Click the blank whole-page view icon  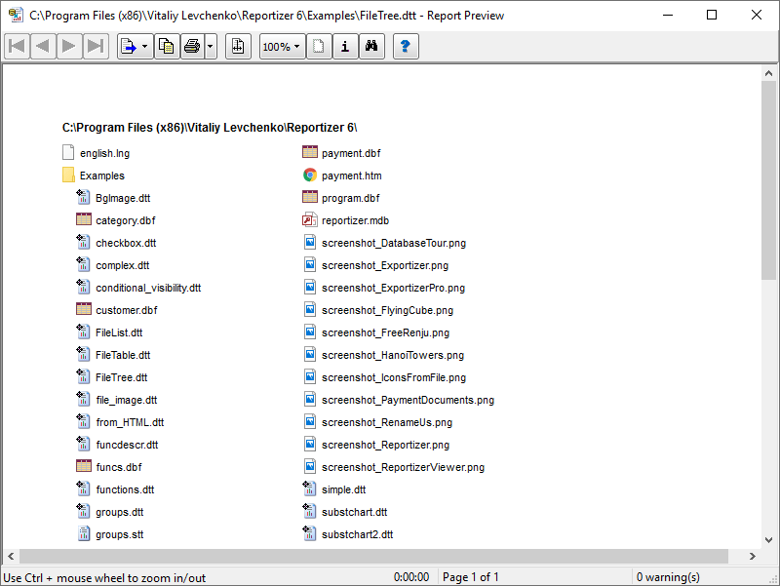coord(319,46)
